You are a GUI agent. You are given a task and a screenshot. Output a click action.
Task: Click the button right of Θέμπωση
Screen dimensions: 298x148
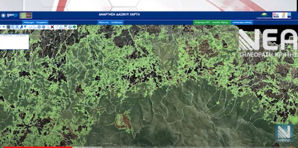tap(117, 22)
